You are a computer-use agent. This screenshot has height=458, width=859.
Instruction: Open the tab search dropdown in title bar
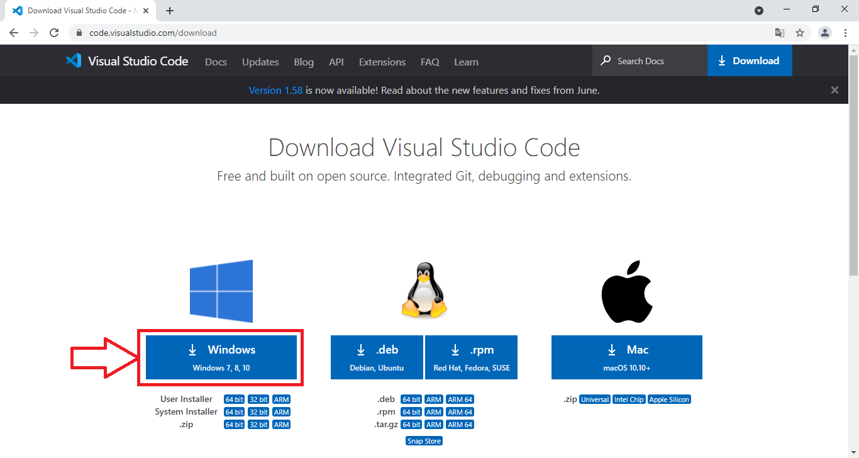click(x=759, y=11)
